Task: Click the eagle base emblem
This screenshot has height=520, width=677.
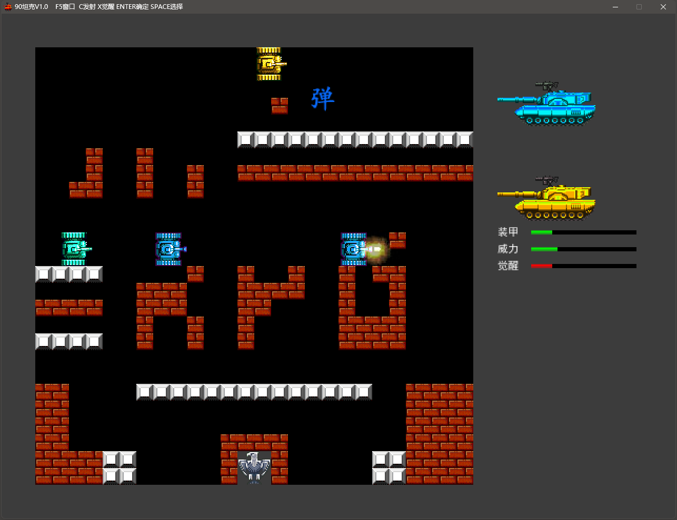Action: [254, 467]
